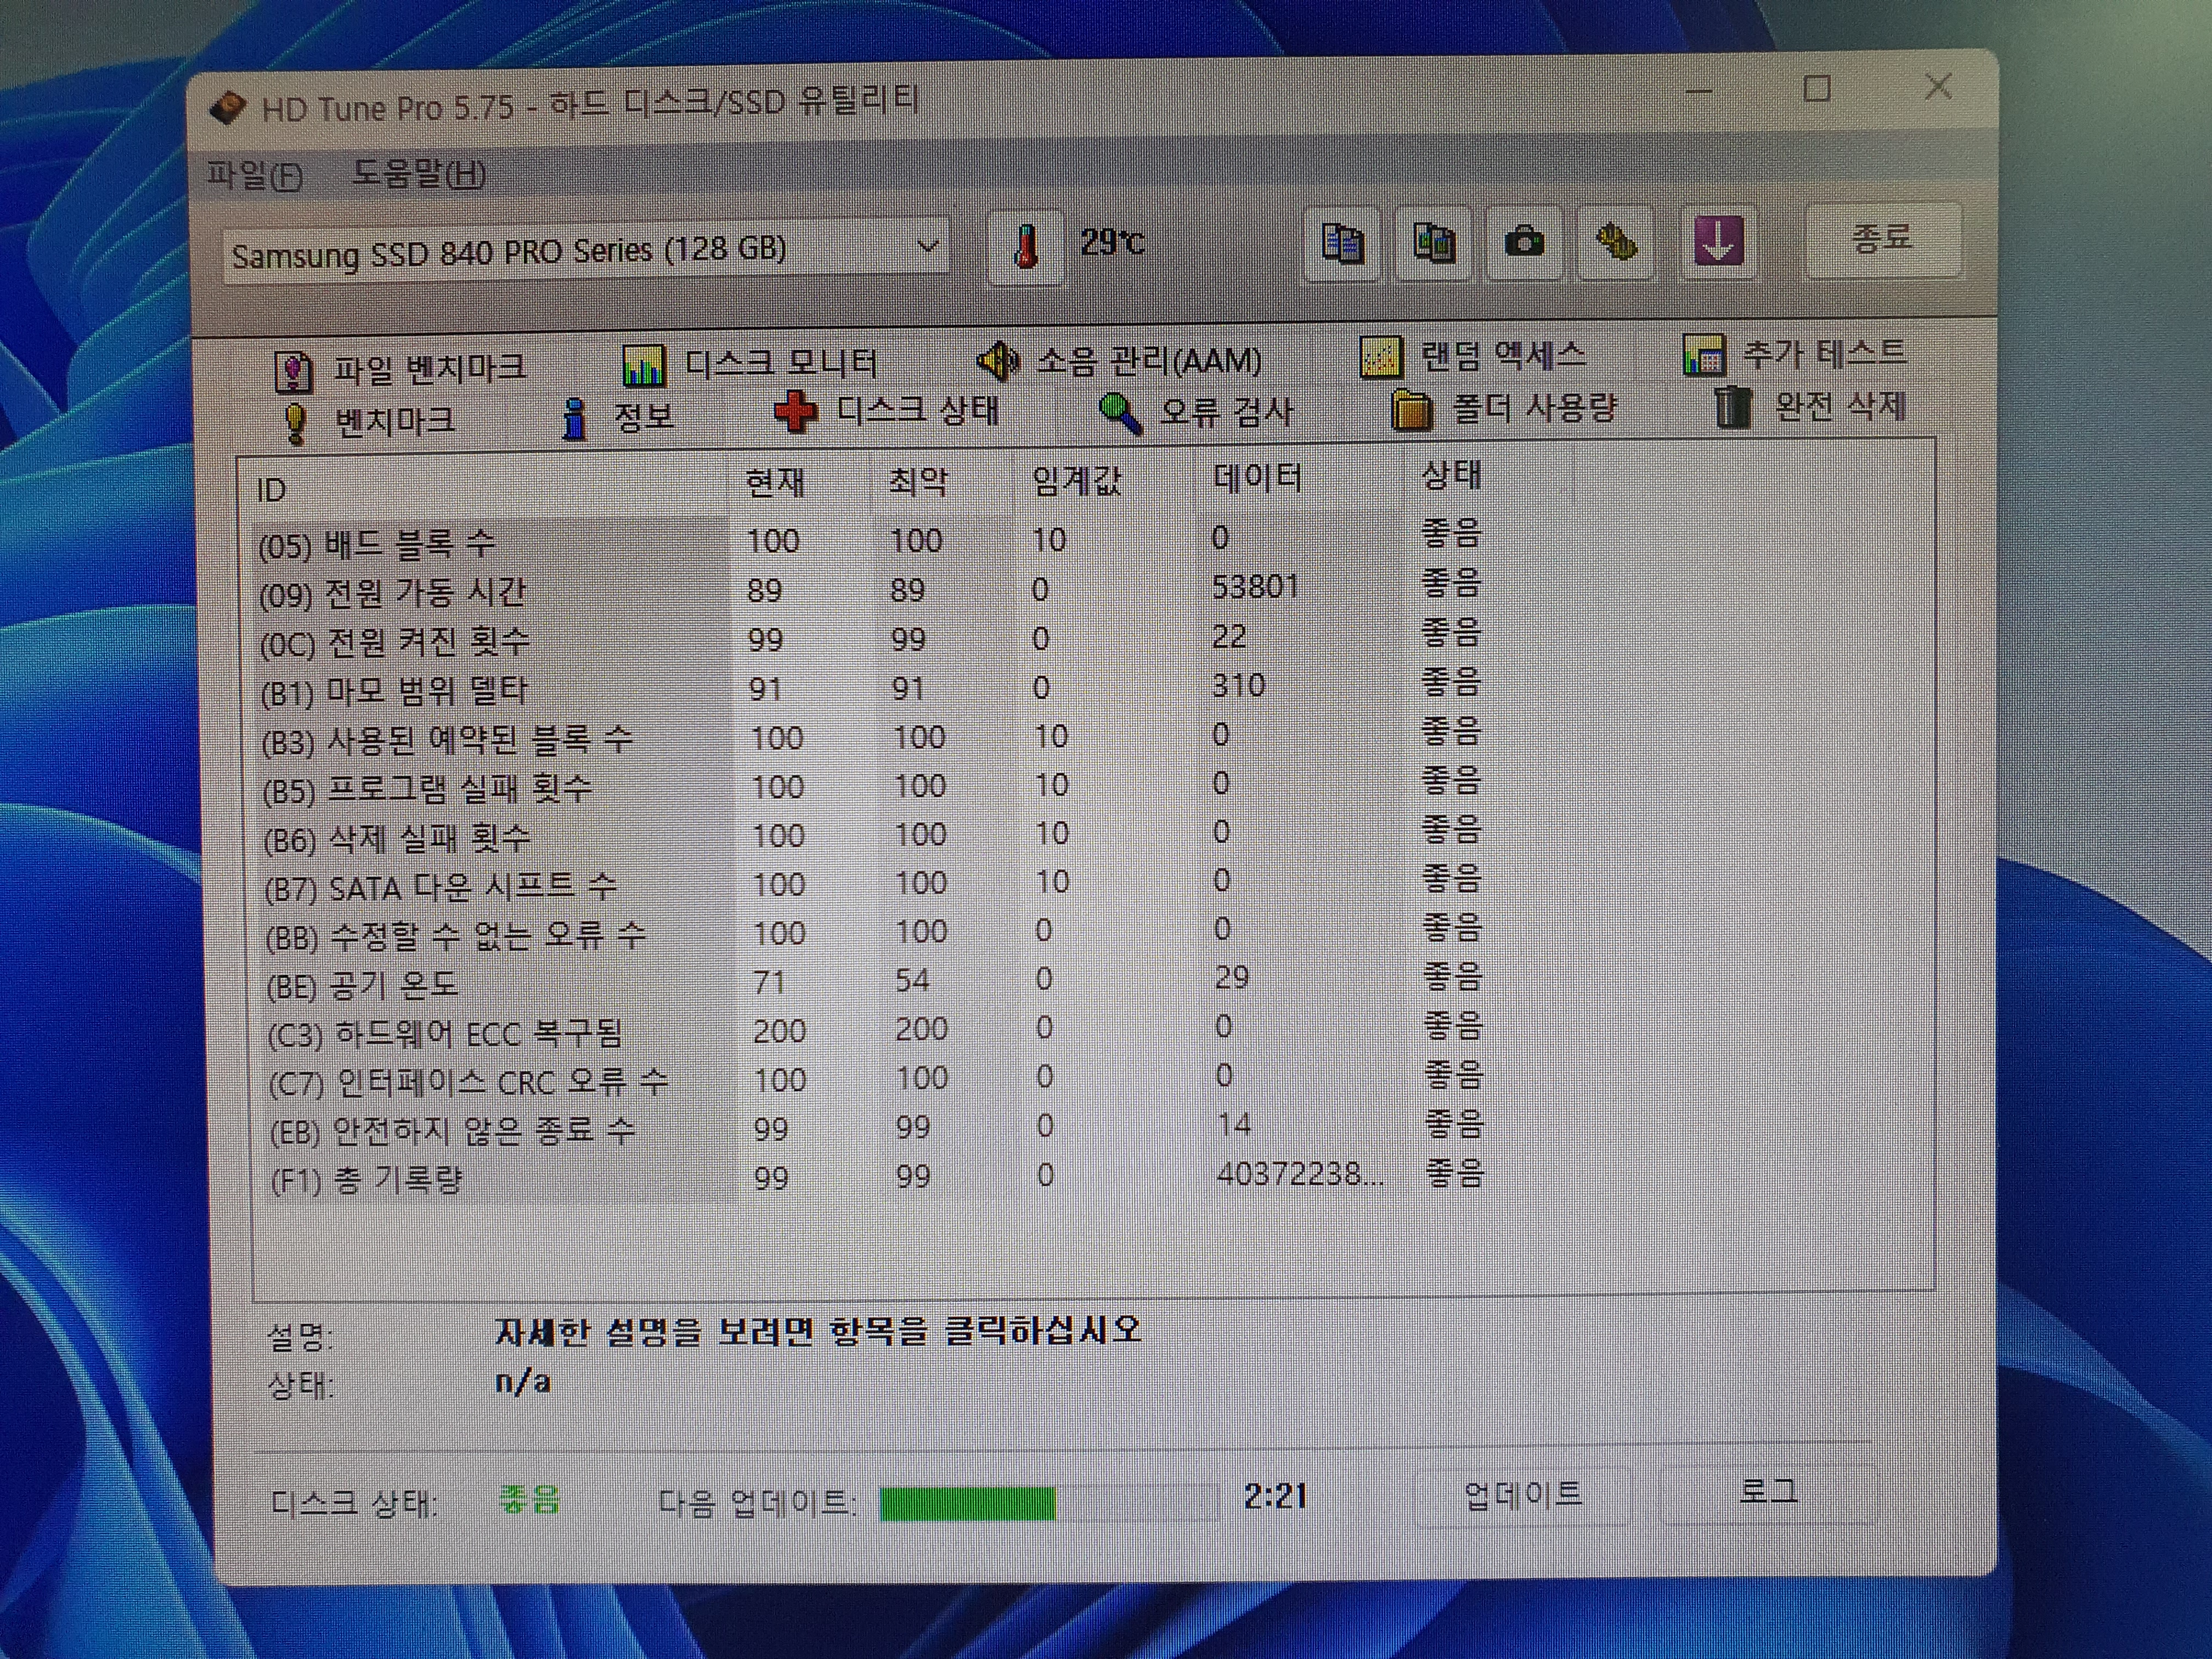
Task: Click the options wrench icon
Action: (1615, 242)
